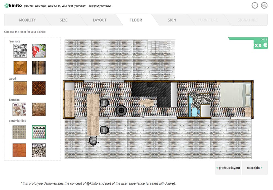This screenshot has width=273, height=190.
Task: Click 'Choose the floor for your akinito:' text
Action: tap(25, 32)
